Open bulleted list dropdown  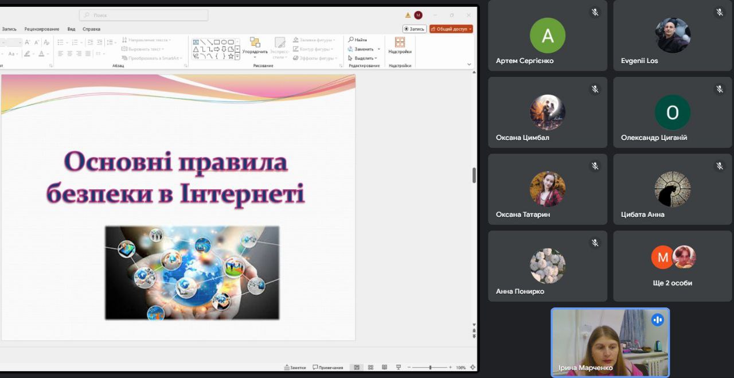67,42
